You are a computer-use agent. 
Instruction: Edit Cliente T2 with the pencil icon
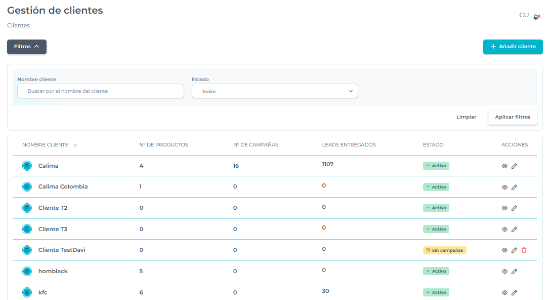(514, 208)
